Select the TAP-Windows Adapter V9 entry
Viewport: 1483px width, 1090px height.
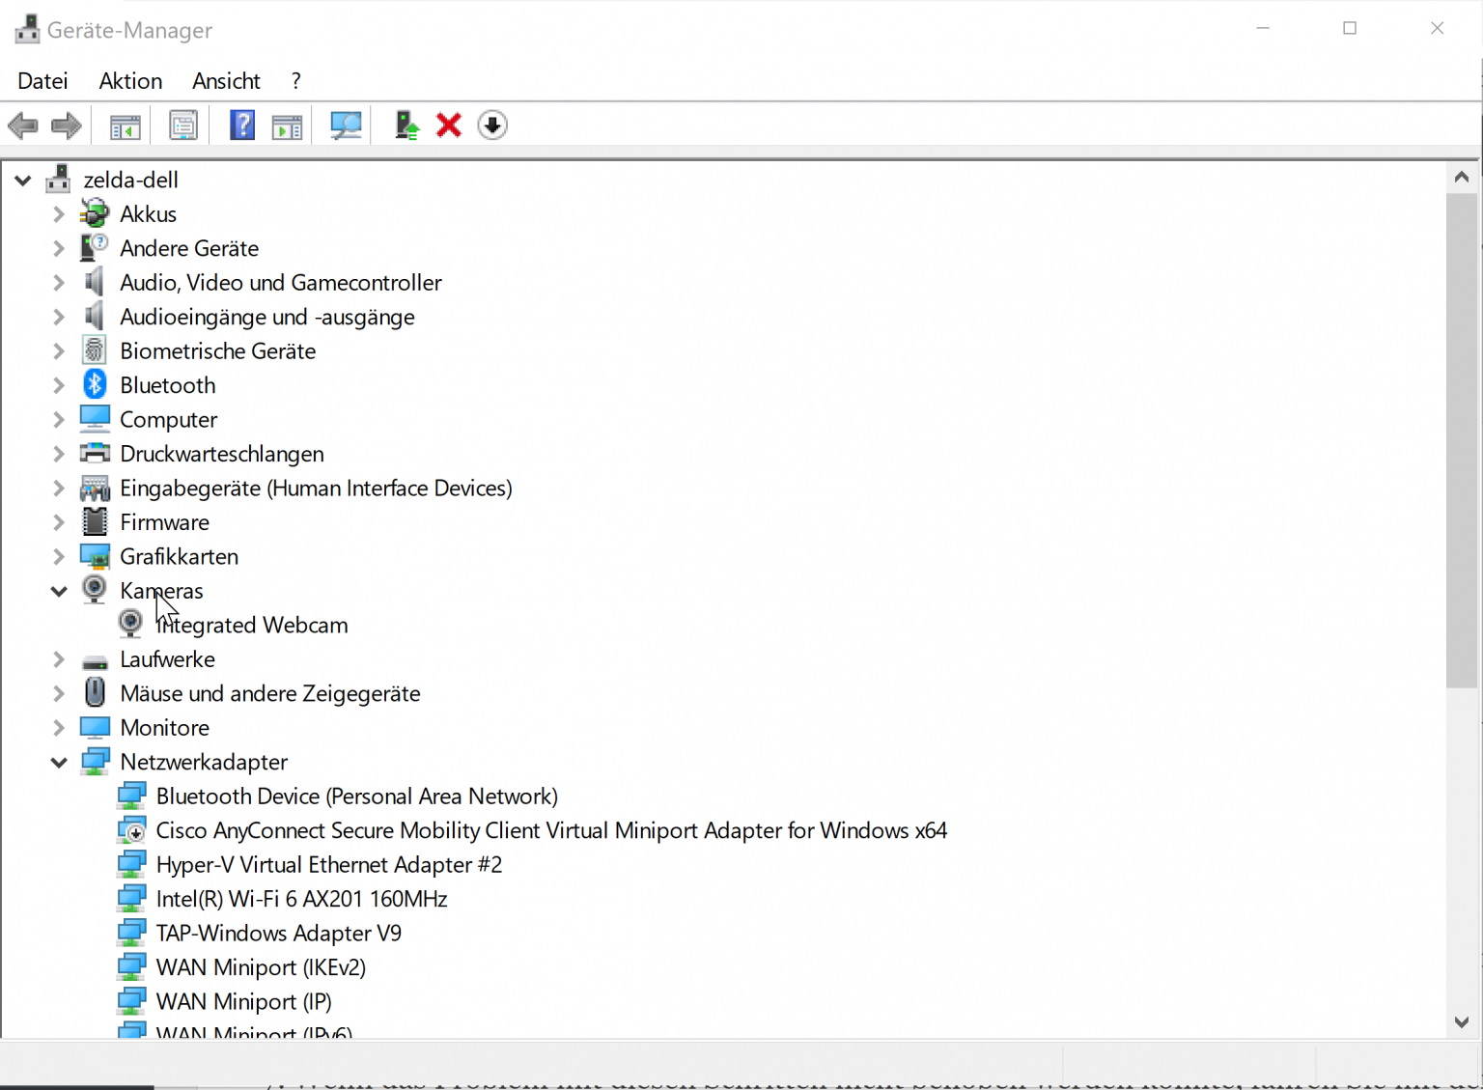(x=279, y=933)
